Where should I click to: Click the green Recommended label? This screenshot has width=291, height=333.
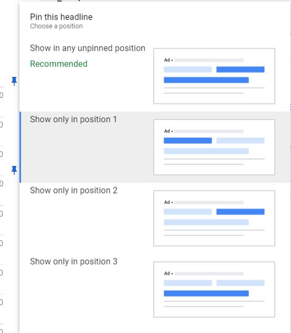point(58,64)
